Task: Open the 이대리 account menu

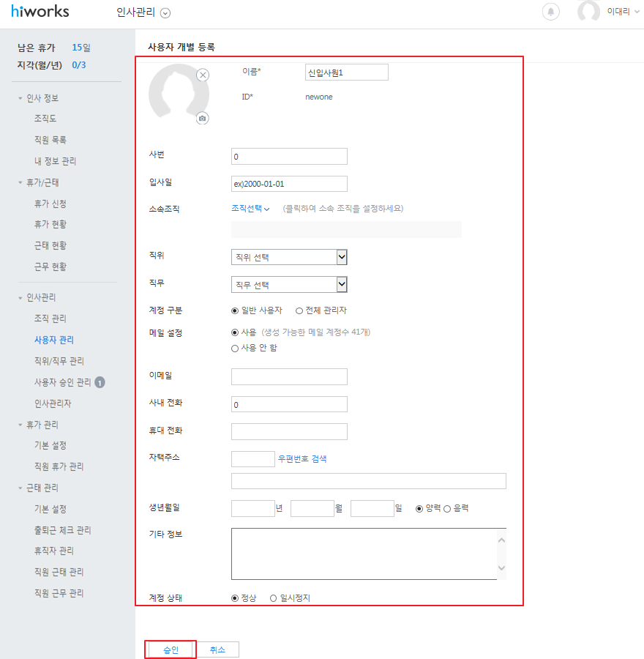Action: pyautogui.click(x=623, y=11)
